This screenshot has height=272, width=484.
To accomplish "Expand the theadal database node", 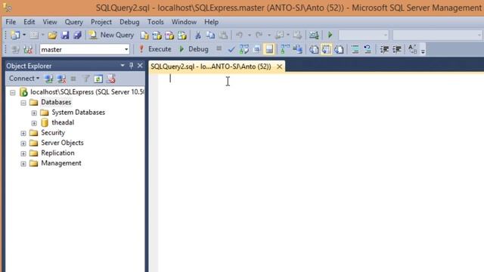I will coord(34,122).
